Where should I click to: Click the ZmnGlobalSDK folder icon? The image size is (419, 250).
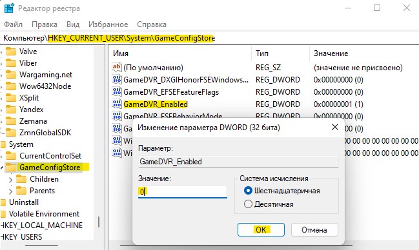coord(11,133)
